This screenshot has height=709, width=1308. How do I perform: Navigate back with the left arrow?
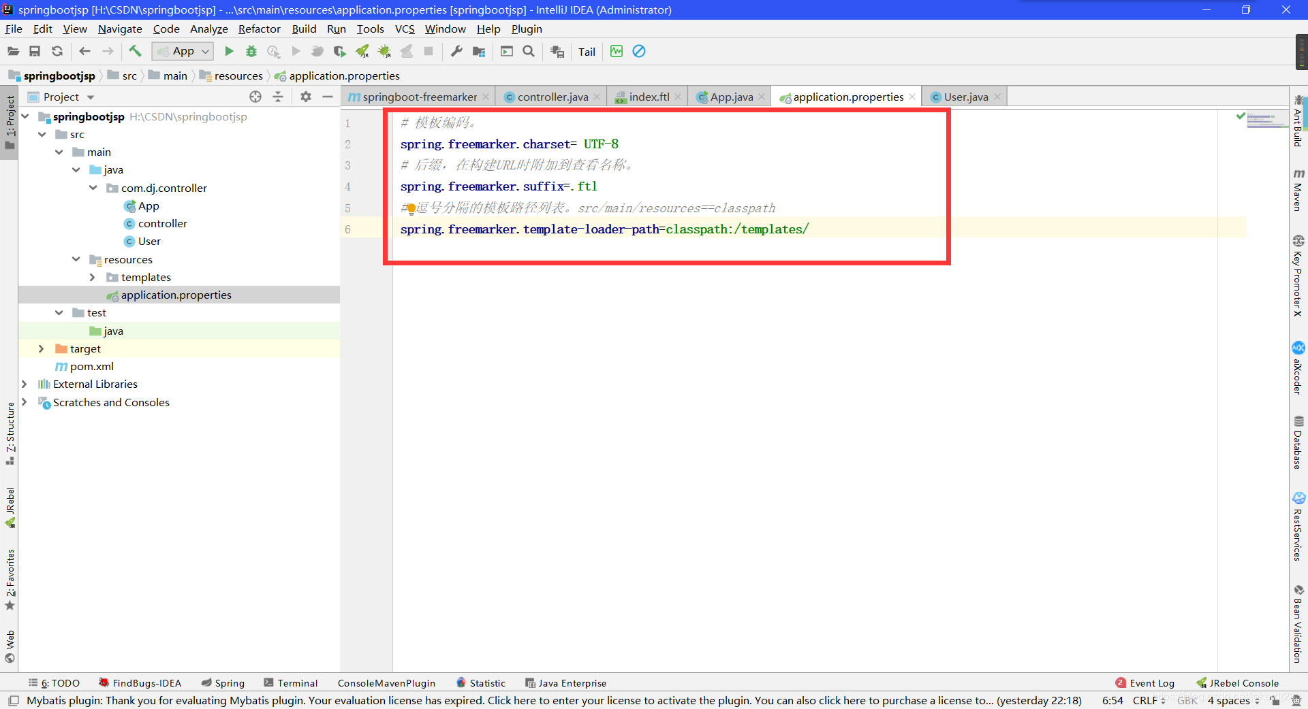(84, 52)
